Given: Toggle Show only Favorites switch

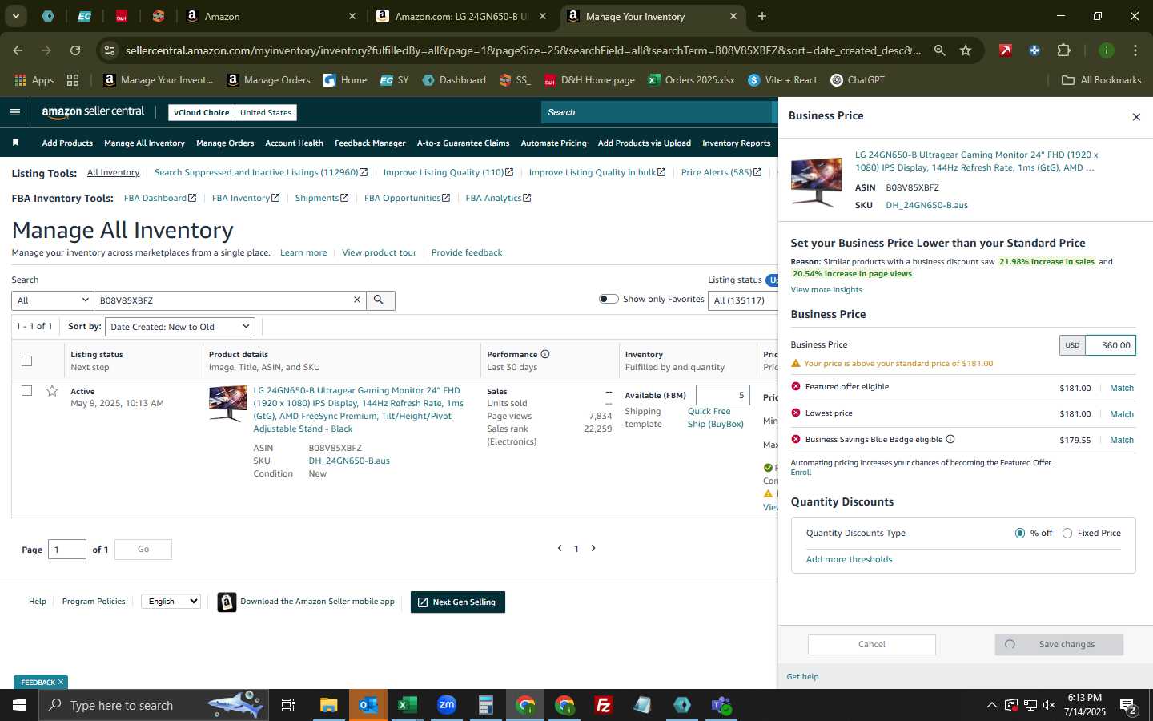Looking at the screenshot, I should pyautogui.click(x=609, y=299).
